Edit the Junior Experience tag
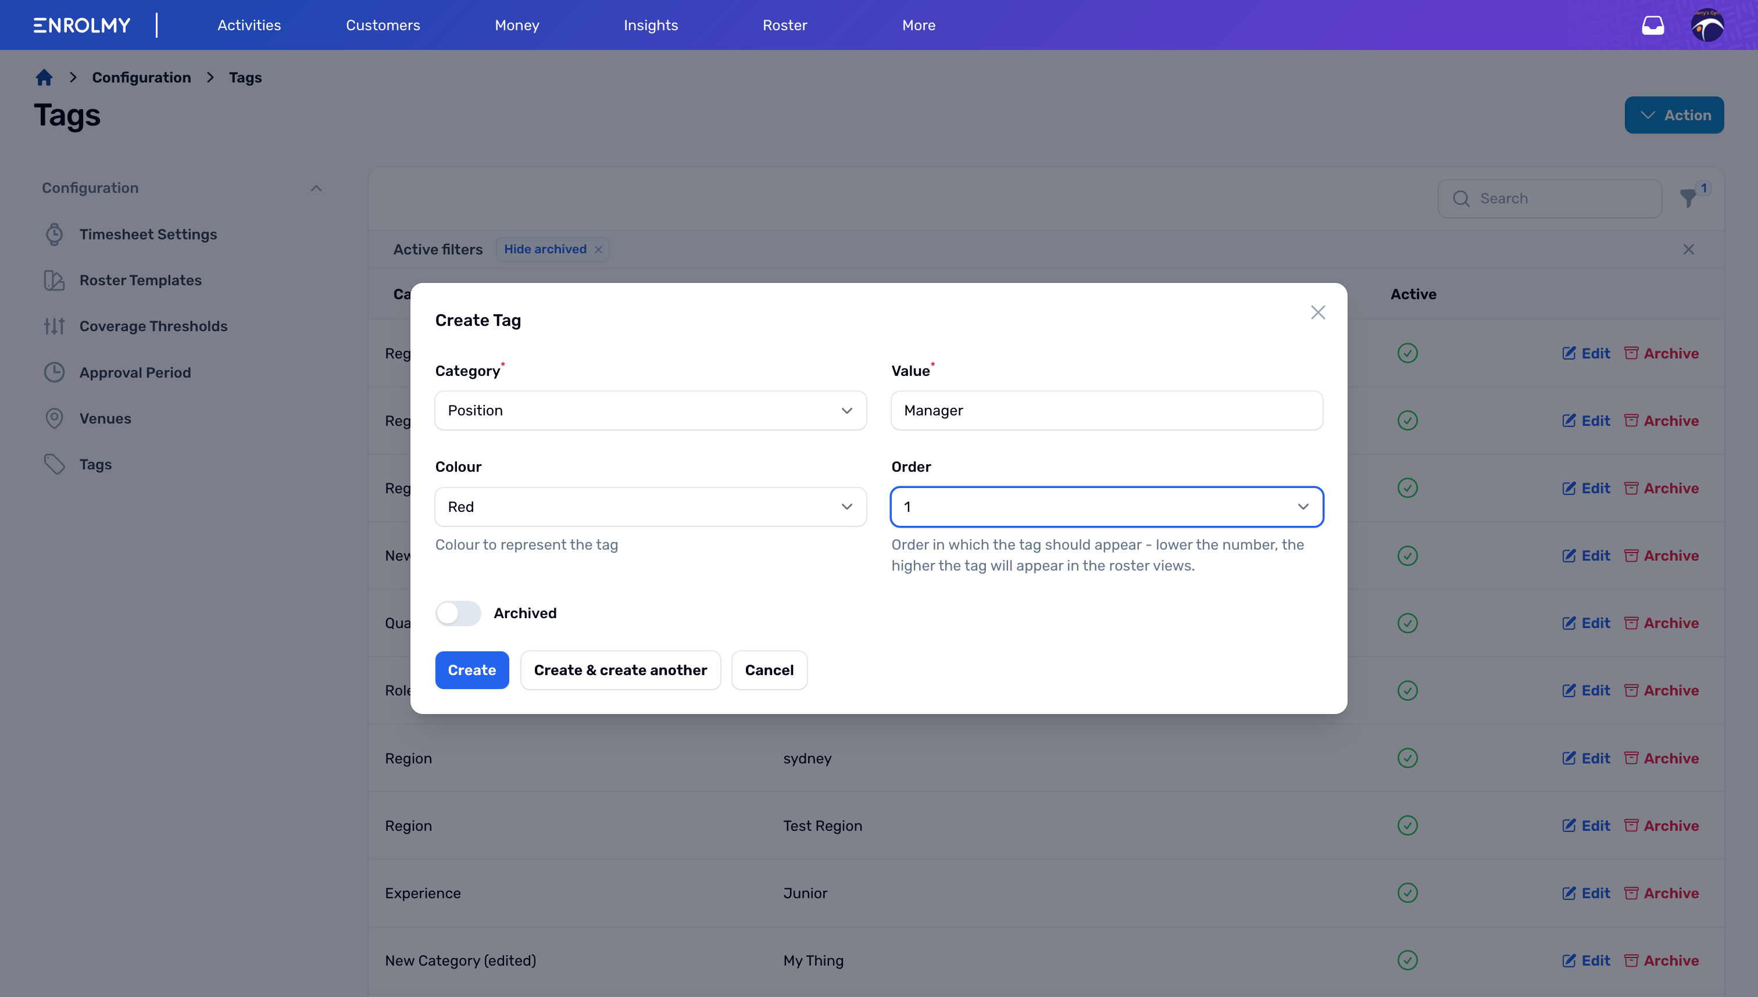 [1585, 893]
